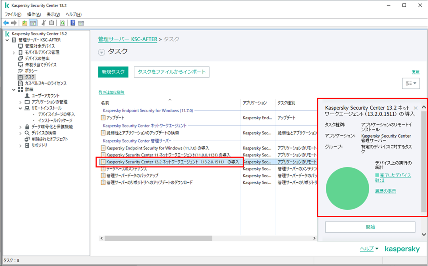Click the clipboard Paste toolbar icon
Viewport: 428px width, 266px height.
(51, 23)
